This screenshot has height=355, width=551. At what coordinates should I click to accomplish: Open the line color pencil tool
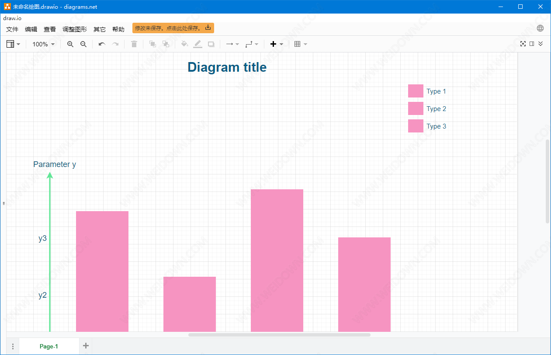[x=198, y=44]
